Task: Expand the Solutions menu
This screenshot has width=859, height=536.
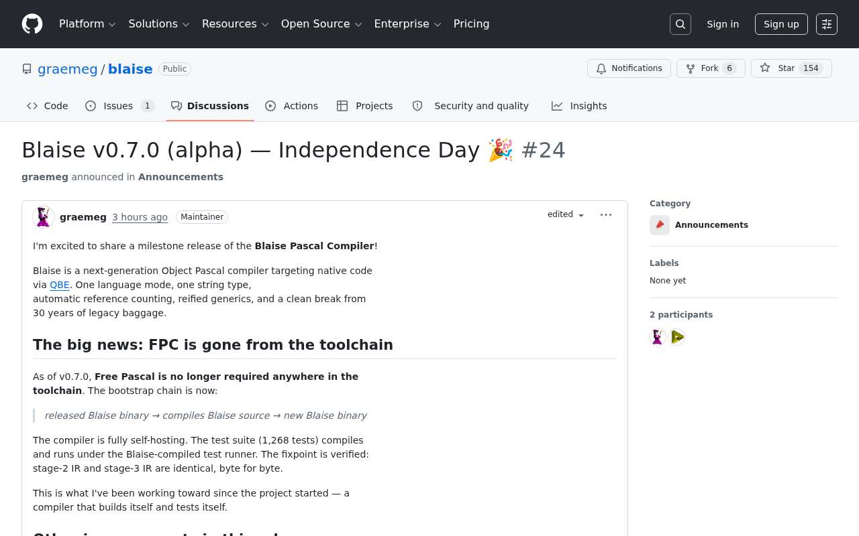Action: (x=160, y=24)
